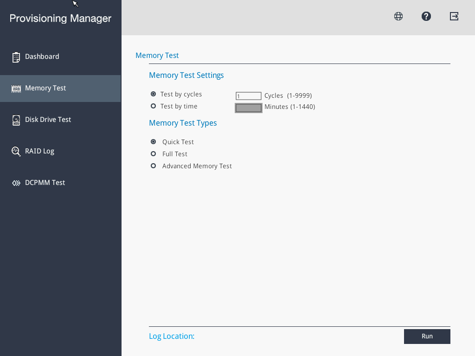Click the DCPMM Test chevrons icon
The image size is (475, 356).
click(16, 183)
